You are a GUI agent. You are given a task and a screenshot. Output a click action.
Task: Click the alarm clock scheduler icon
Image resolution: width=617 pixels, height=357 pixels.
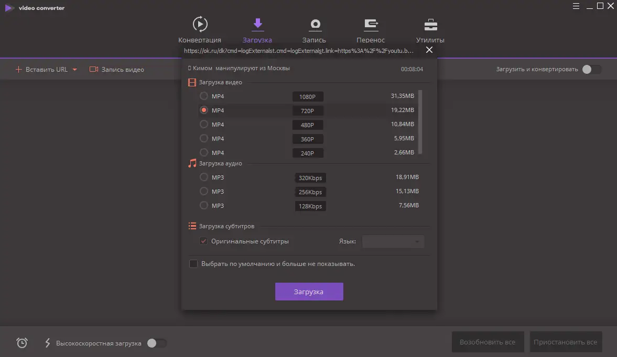click(x=22, y=343)
